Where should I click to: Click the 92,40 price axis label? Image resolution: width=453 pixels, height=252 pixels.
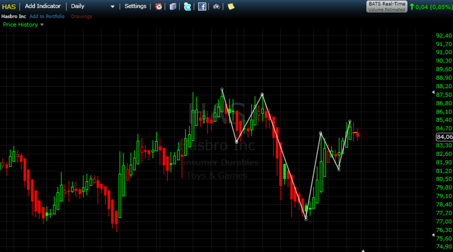tap(444, 36)
